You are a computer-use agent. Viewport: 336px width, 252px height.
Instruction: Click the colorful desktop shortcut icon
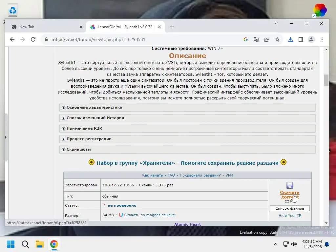(x=320, y=10)
